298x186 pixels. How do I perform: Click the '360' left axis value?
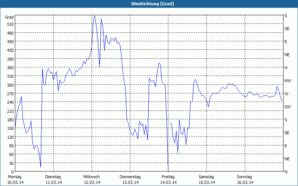tap(10, 68)
